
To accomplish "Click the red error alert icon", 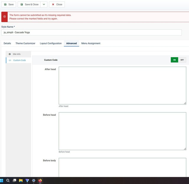I will (4, 17).
